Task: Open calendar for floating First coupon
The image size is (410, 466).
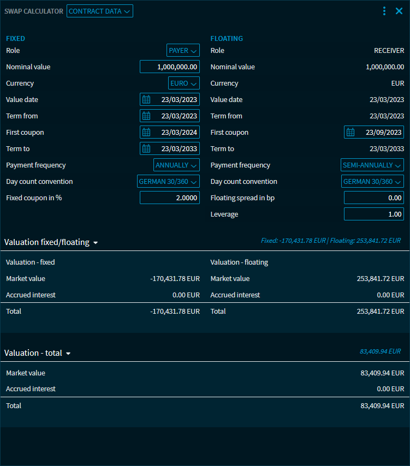Action: point(350,132)
